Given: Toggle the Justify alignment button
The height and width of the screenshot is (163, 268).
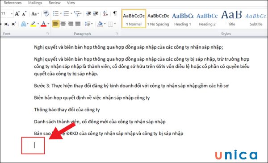Looking at the screenshot, I should pos(78,24).
